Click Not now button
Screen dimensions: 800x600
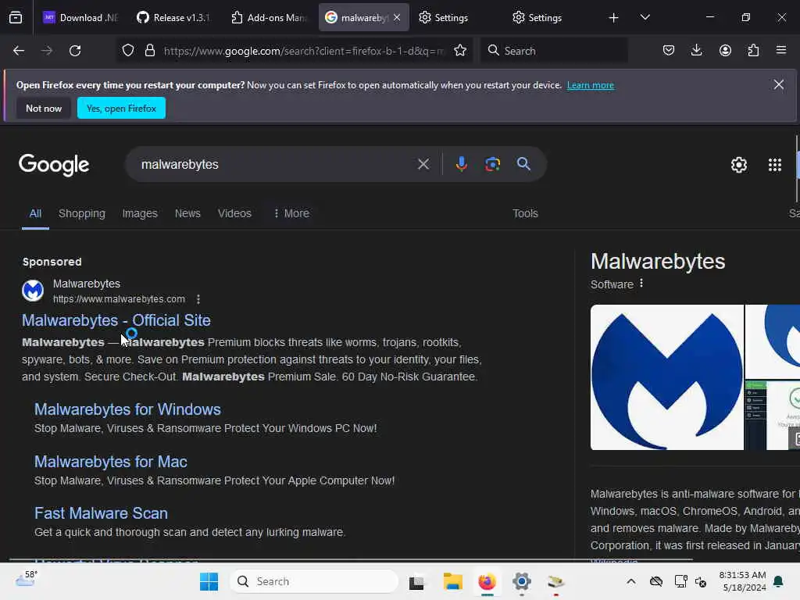pos(44,108)
